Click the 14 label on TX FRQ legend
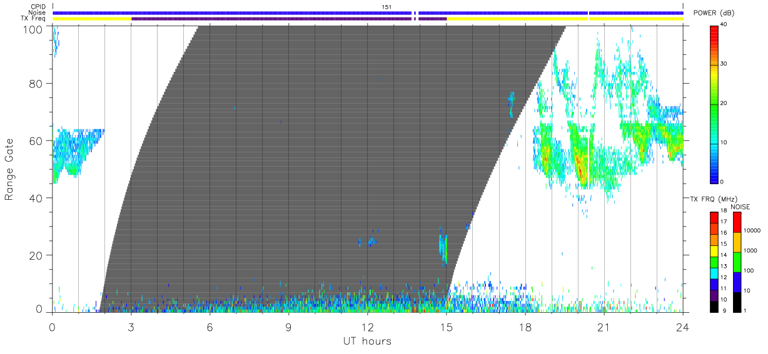The height and width of the screenshot is (354, 768). pyautogui.click(x=724, y=255)
